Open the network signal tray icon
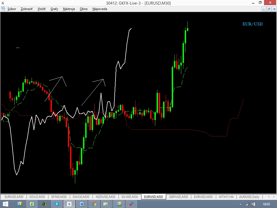The image size is (277, 208). [x=247, y=204]
